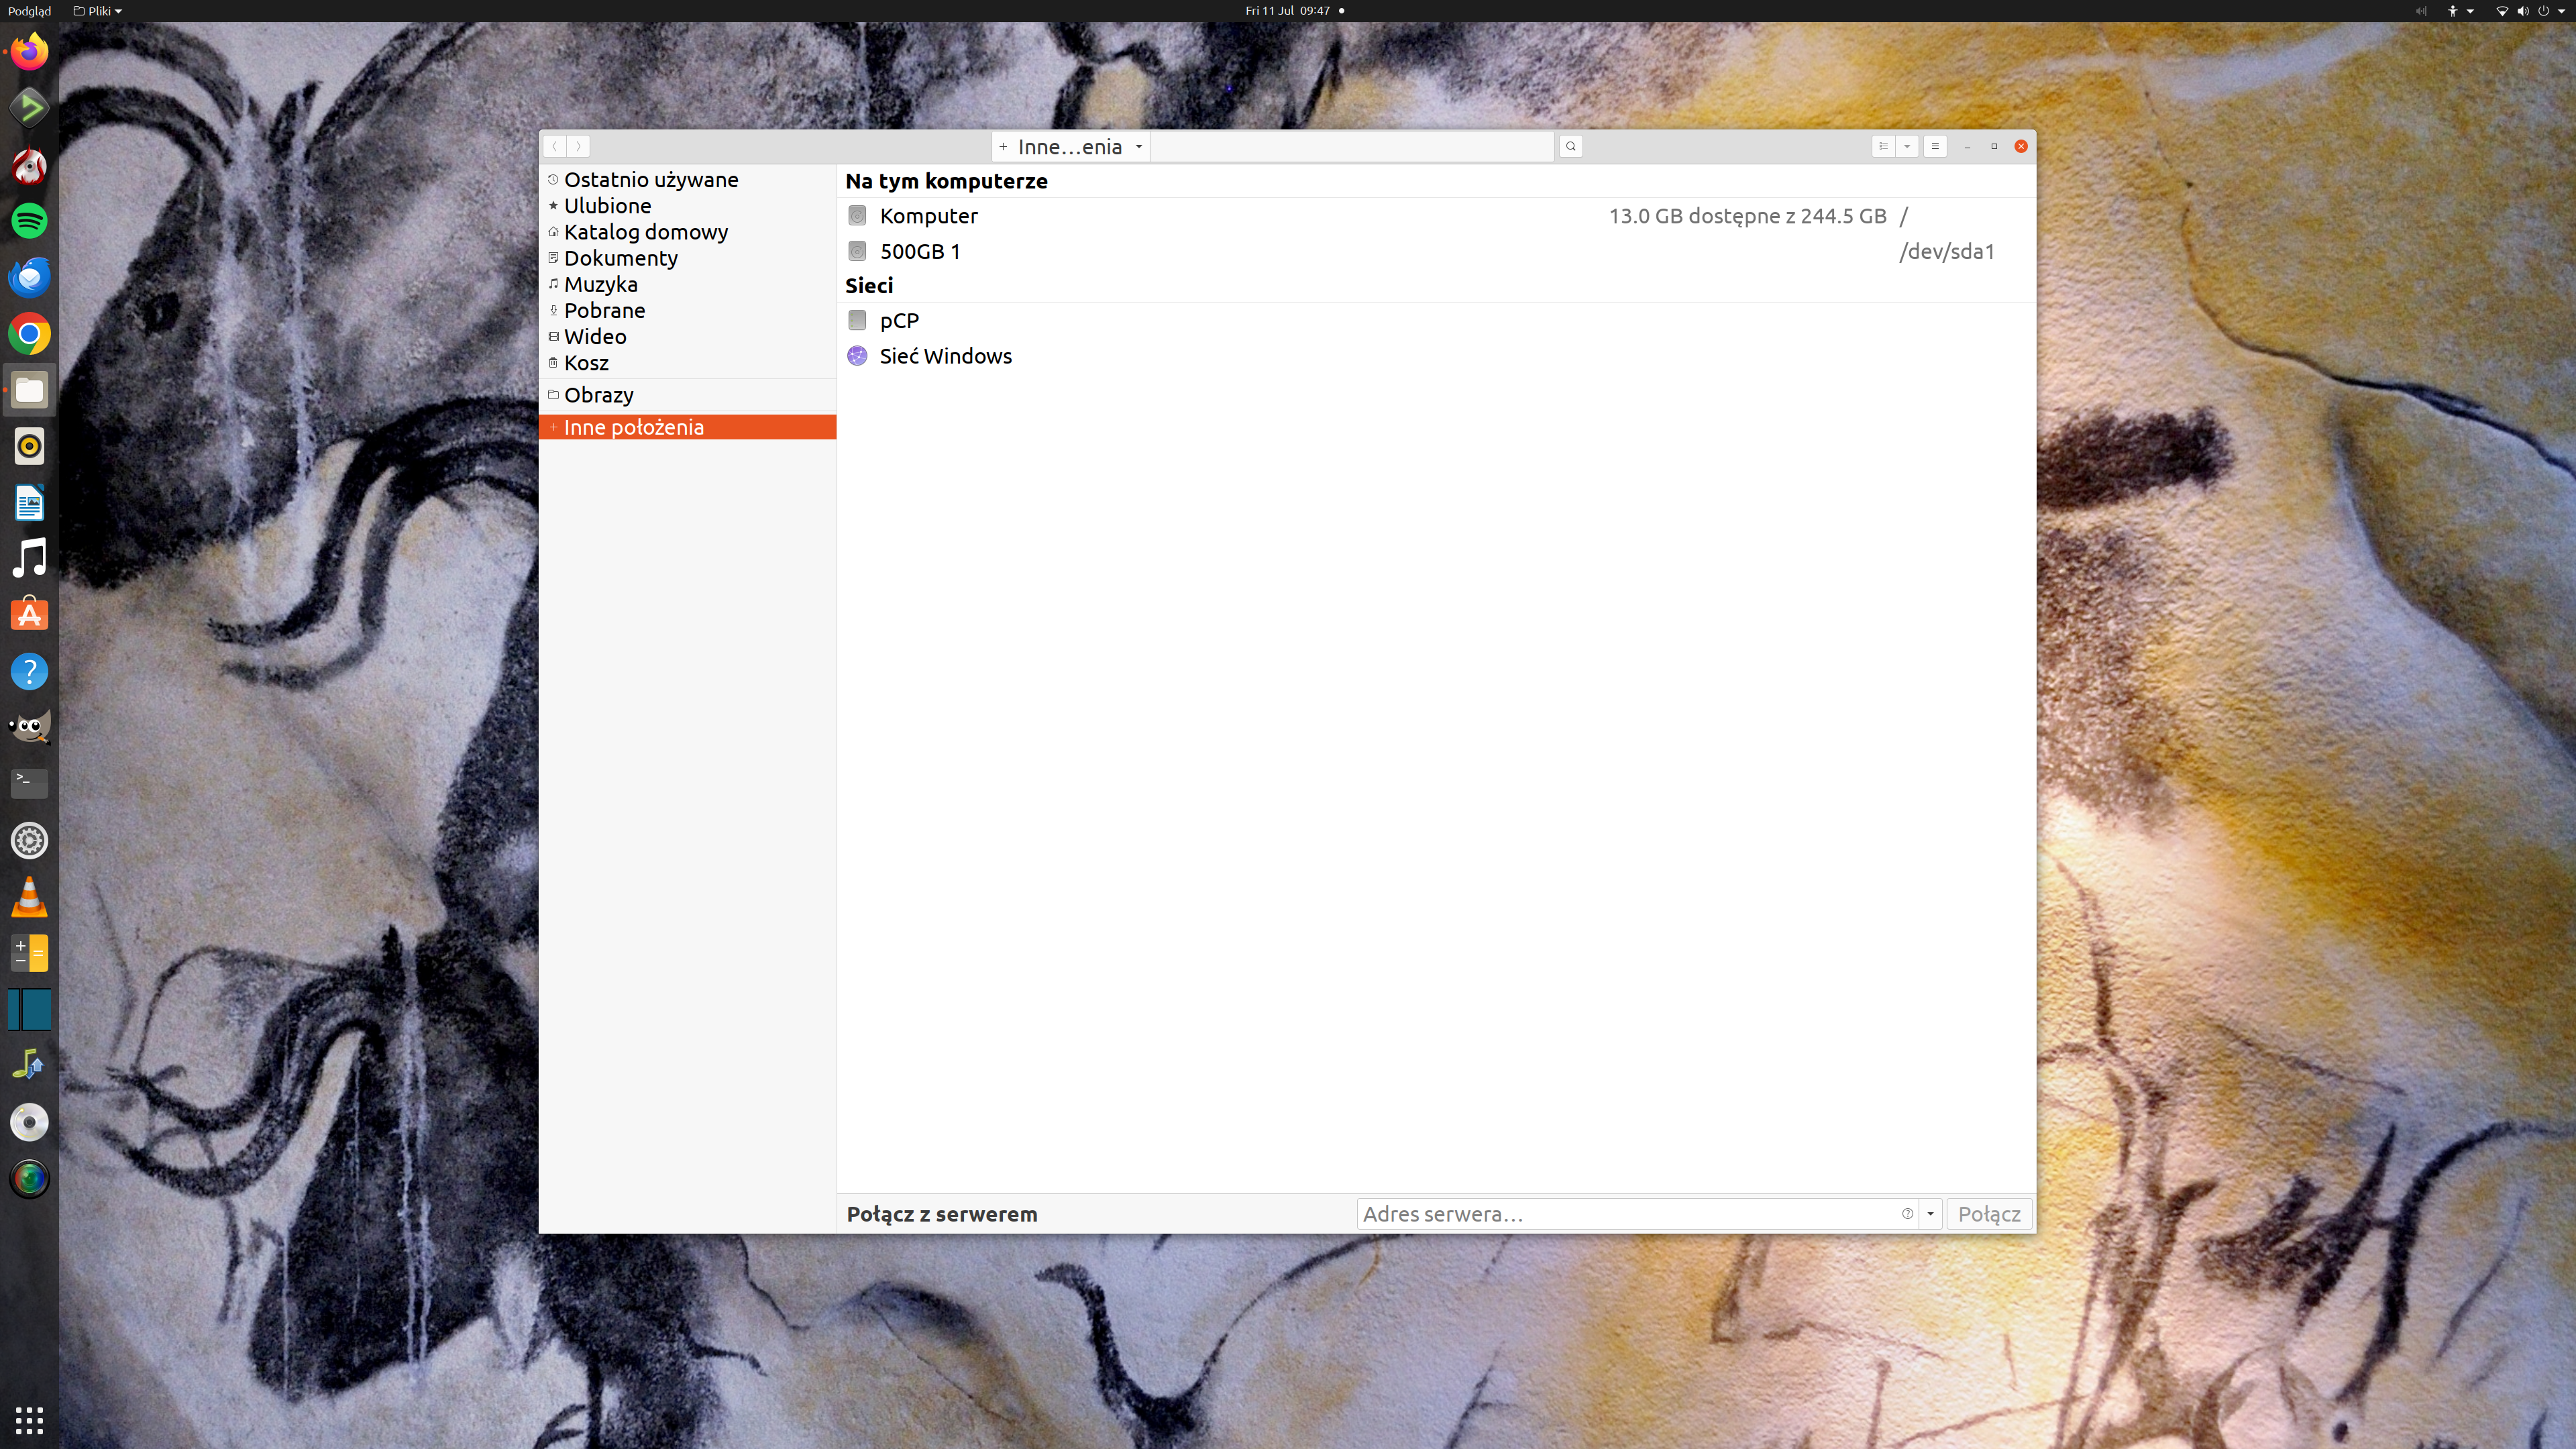The image size is (2576, 1449).
Task: Open the white music note app in dock
Action: coord(29,558)
